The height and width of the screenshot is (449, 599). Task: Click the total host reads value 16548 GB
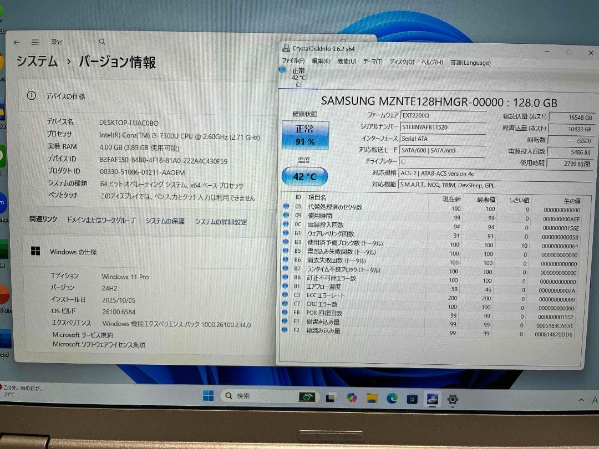[571, 118]
